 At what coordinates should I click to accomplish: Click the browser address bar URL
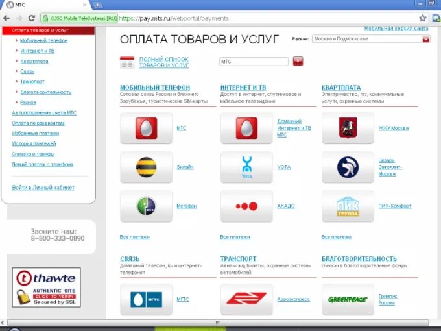click(174, 19)
